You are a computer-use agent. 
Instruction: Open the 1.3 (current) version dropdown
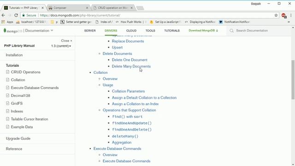pyautogui.click(x=61, y=46)
